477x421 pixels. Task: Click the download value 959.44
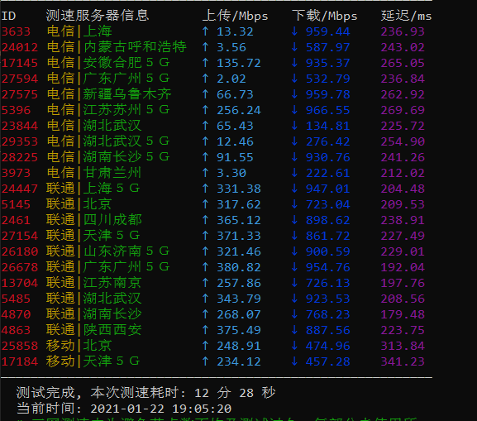pos(328,31)
